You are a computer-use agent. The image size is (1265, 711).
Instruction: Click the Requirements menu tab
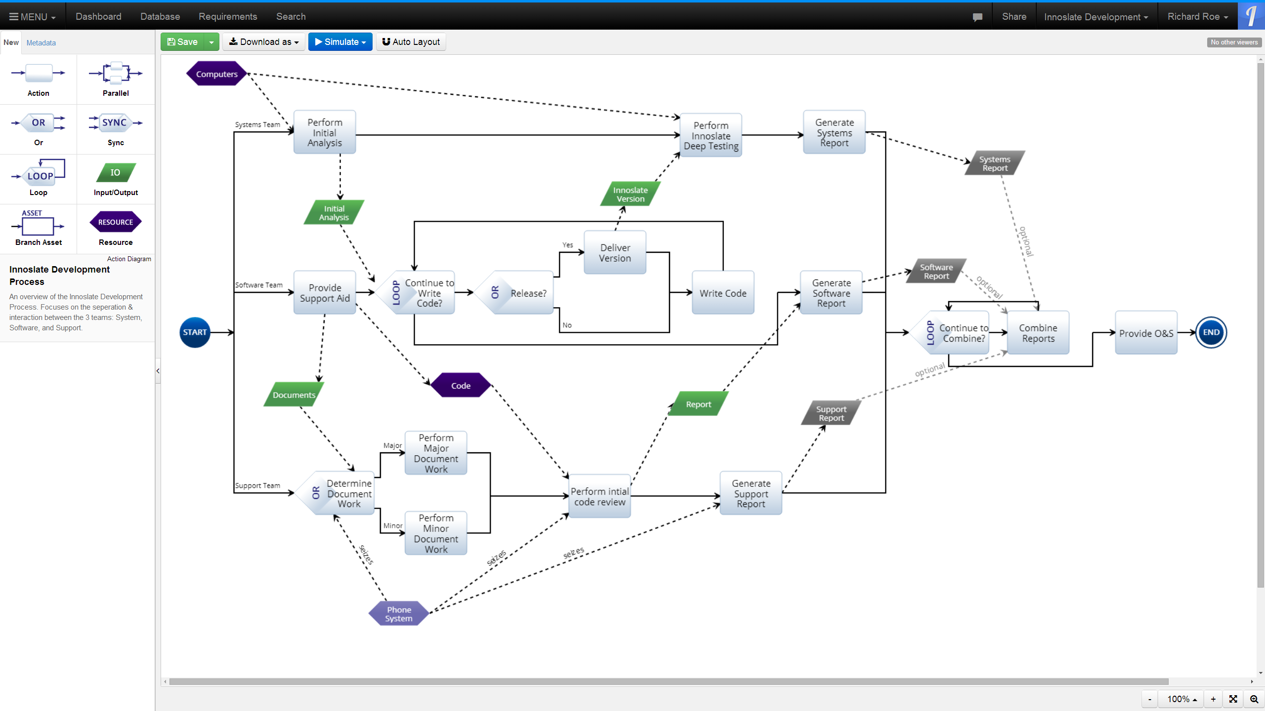pyautogui.click(x=227, y=16)
